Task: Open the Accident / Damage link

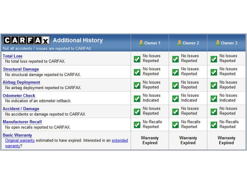Action: click(x=21, y=109)
